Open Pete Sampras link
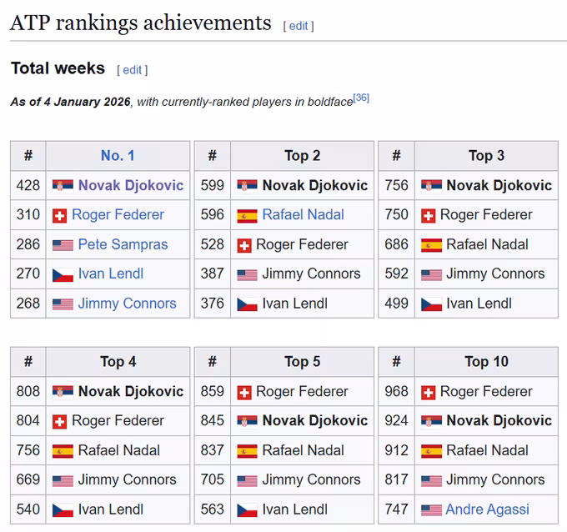567x532 pixels. pyautogui.click(x=123, y=244)
